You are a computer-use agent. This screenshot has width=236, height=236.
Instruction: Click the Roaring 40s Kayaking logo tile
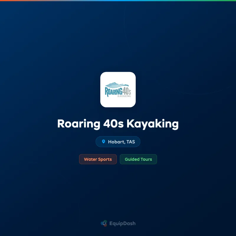(118, 89)
